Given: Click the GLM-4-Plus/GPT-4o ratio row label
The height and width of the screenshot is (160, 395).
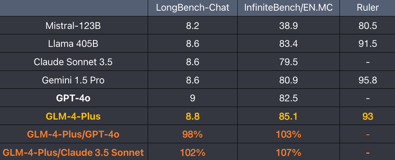Looking at the screenshot, I should [x=73, y=134].
